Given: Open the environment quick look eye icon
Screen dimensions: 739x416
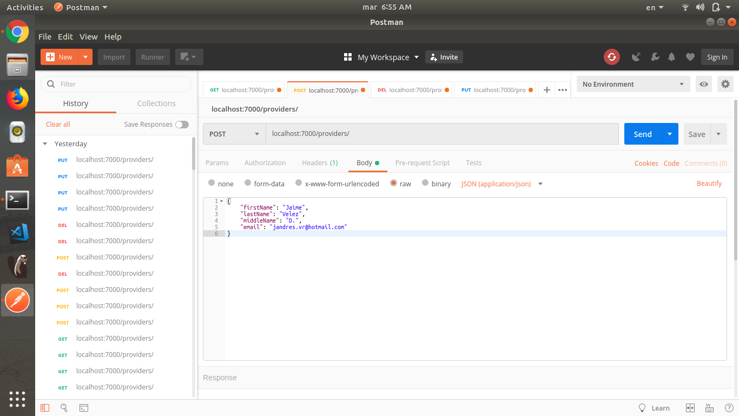Looking at the screenshot, I should (x=704, y=84).
